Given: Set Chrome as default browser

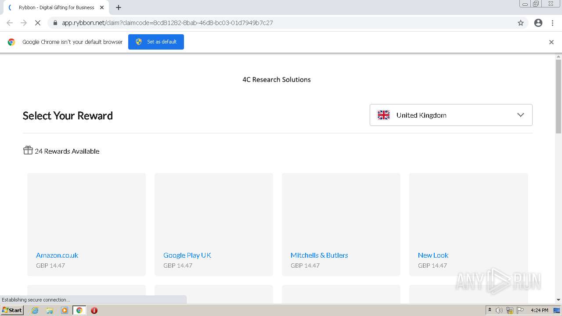Looking at the screenshot, I should 156,42.
